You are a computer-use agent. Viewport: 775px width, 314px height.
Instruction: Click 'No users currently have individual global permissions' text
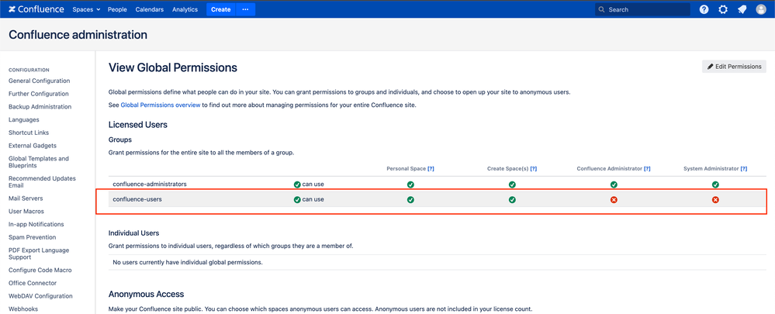click(x=188, y=262)
